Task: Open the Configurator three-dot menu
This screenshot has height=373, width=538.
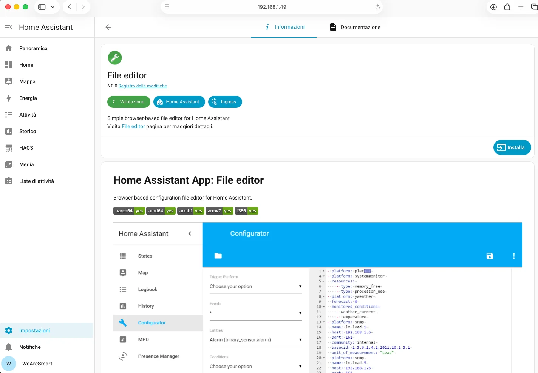Action: click(514, 256)
